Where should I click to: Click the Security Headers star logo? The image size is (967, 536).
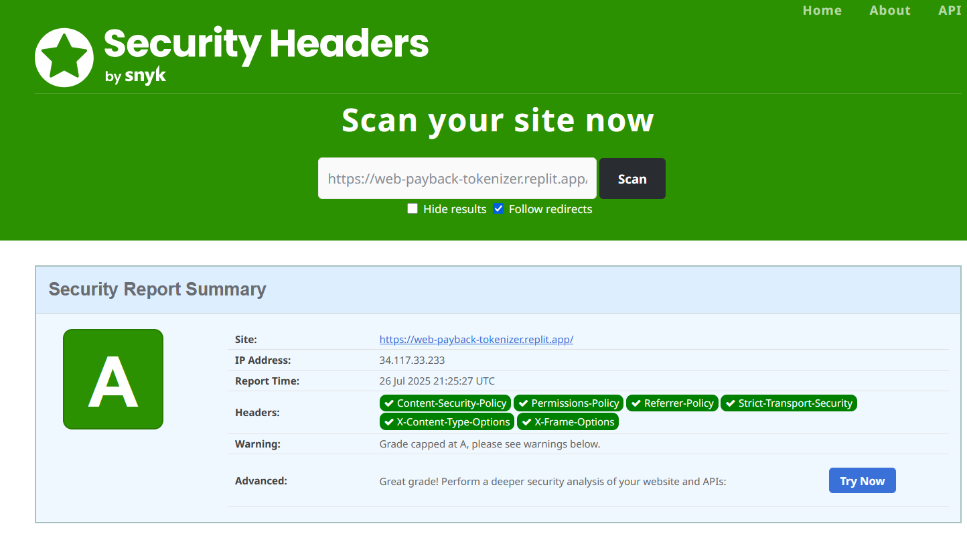pyautogui.click(x=64, y=58)
